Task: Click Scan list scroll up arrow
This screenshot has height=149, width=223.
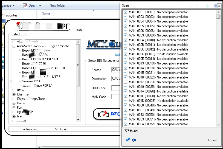Action: point(218,12)
